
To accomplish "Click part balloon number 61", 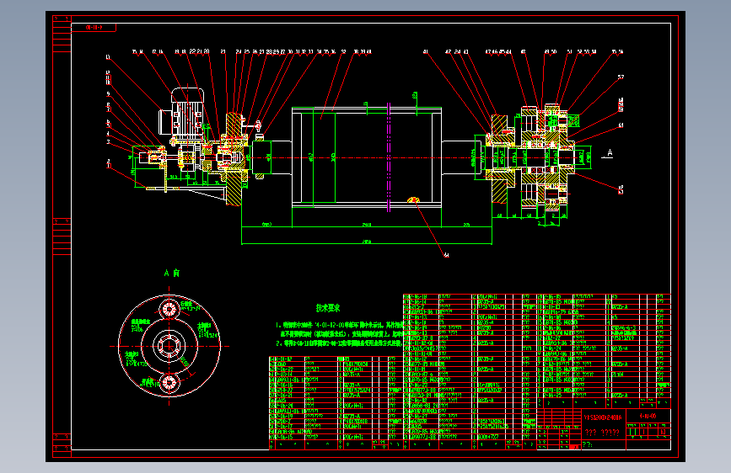I will coord(621,125).
